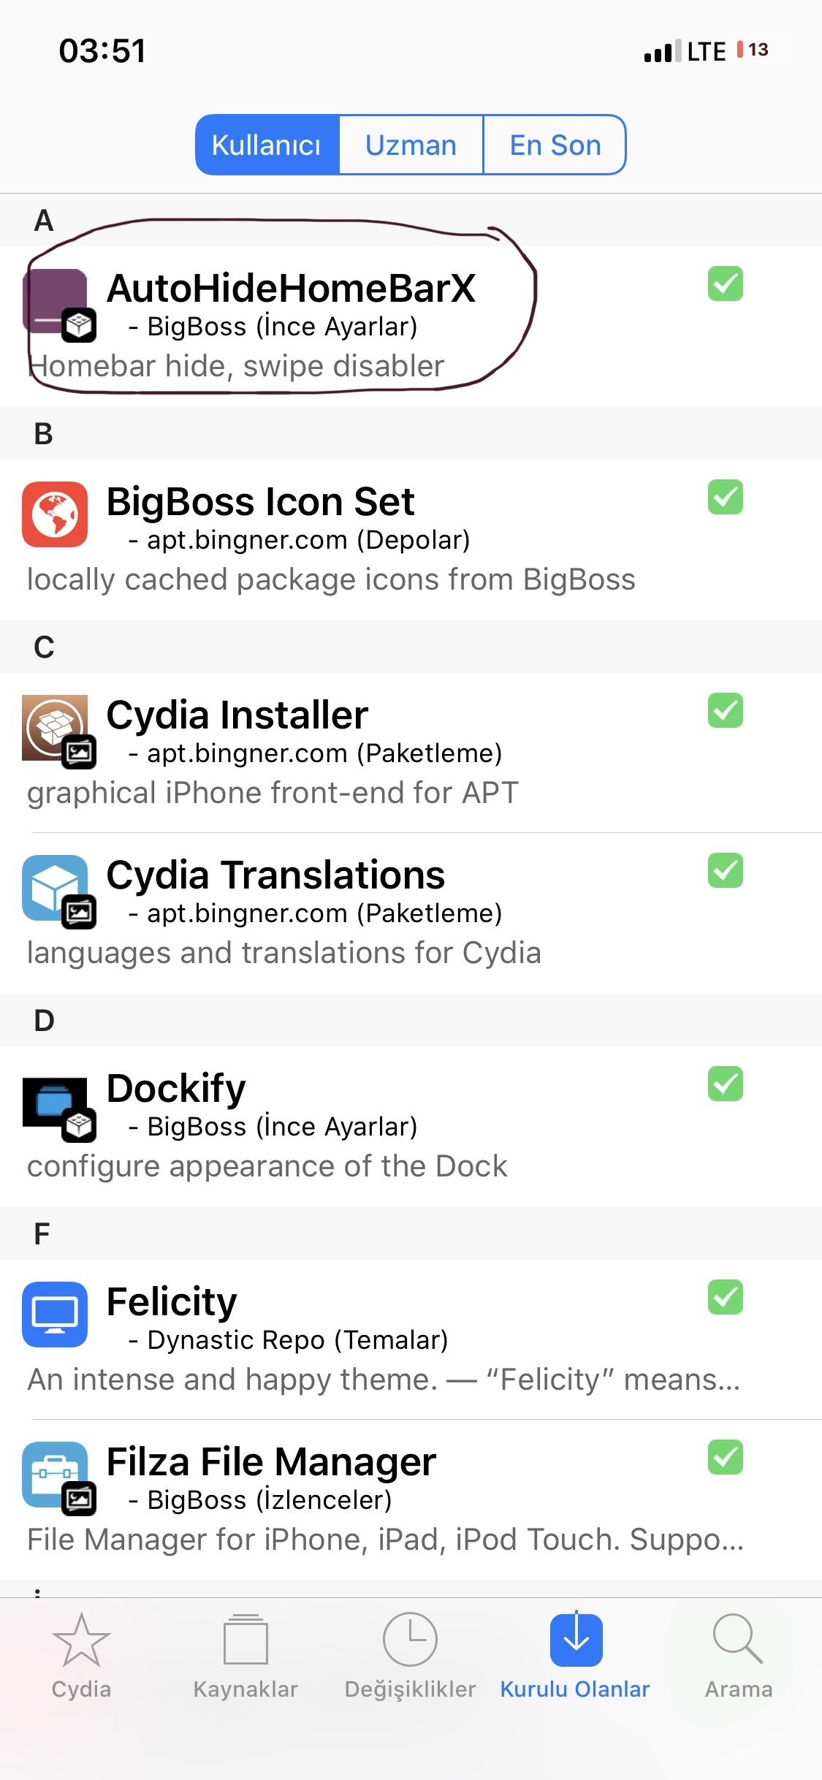822x1780 pixels.
Task: Open Değişiklikler clock icon tab
Action: (x=410, y=1640)
